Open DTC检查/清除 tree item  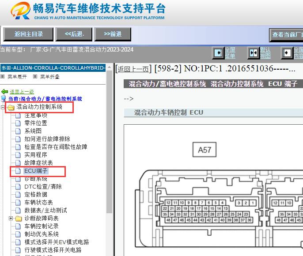(x=43, y=187)
